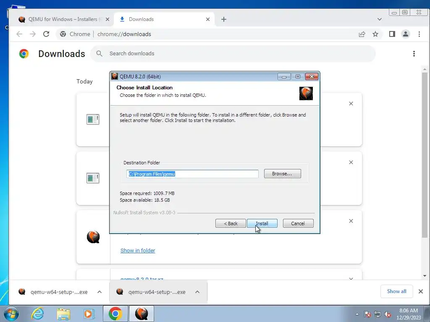Go back in Chrome
This screenshot has width=430, height=322.
(19, 34)
